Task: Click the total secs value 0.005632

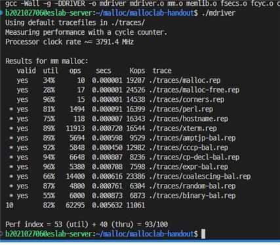Action: (107, 206)
